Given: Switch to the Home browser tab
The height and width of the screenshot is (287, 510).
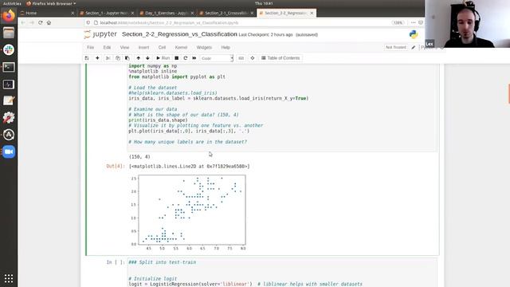Looking at the screenshot, I should pyautogui.click(x=46, y=13).
